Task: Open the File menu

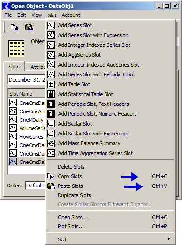Action: pyautogui.click(x=8, y=15)
